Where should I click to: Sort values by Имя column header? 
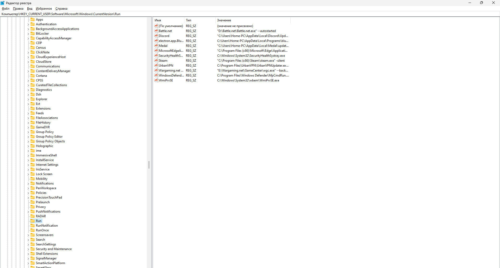pyautogui.click(x=168, y=20)
